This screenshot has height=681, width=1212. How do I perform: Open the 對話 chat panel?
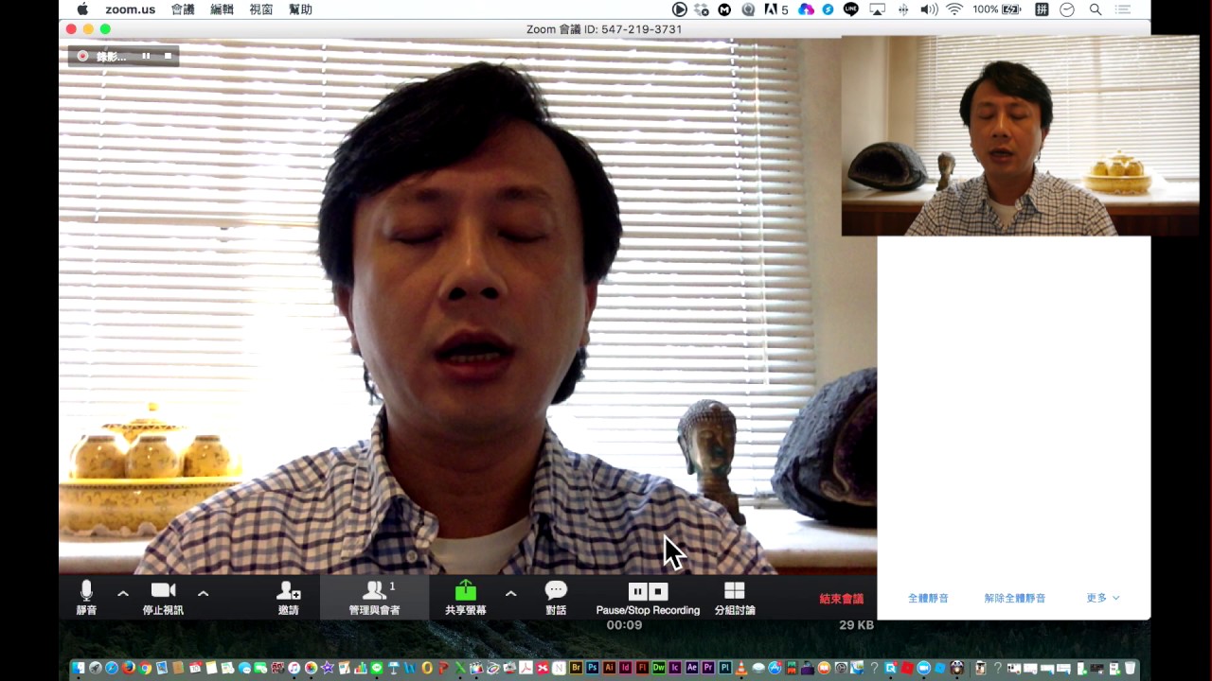tap(556, 598)
